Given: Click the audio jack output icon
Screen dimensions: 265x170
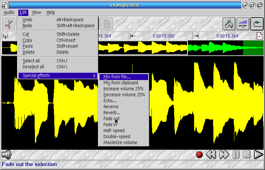Looking at the screenshot, I should 257,24.
